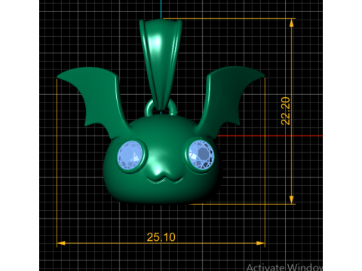Select the left gemstone eye
This screenshot has width=362, height=271.
coord(130,155)
